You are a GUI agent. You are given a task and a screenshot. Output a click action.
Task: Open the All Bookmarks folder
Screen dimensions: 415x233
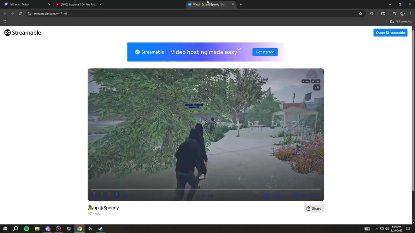pyautogui.click(x=401, y=22)
